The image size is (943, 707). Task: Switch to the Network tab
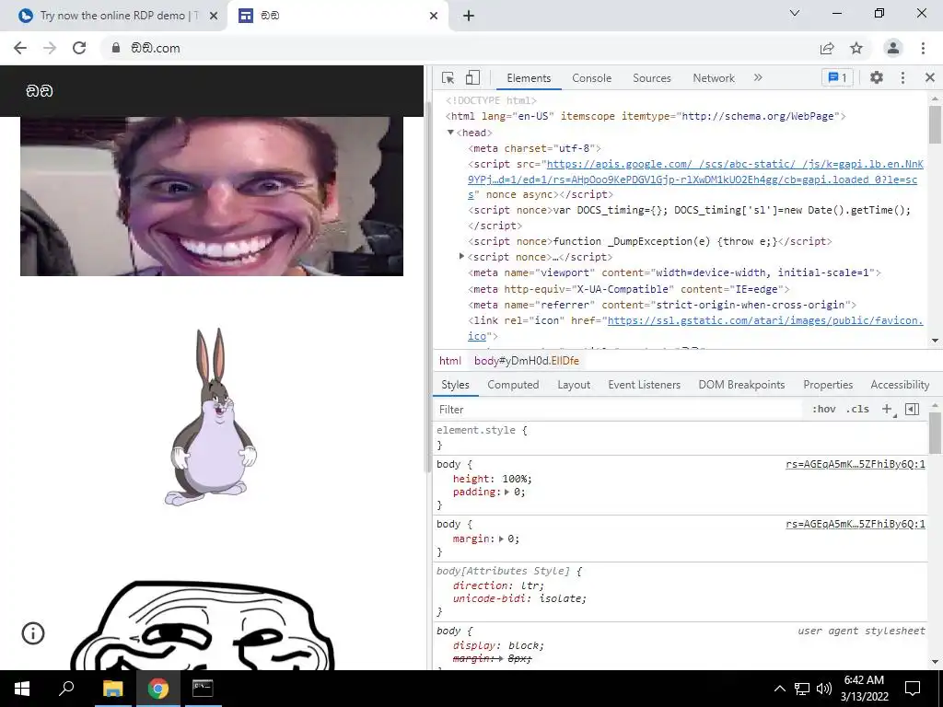point(714,78)
